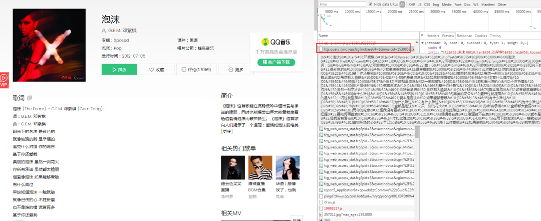Viewport: 541px width, 221px height.
Task: Click the green 播放 play button
Action: [119, 70]
